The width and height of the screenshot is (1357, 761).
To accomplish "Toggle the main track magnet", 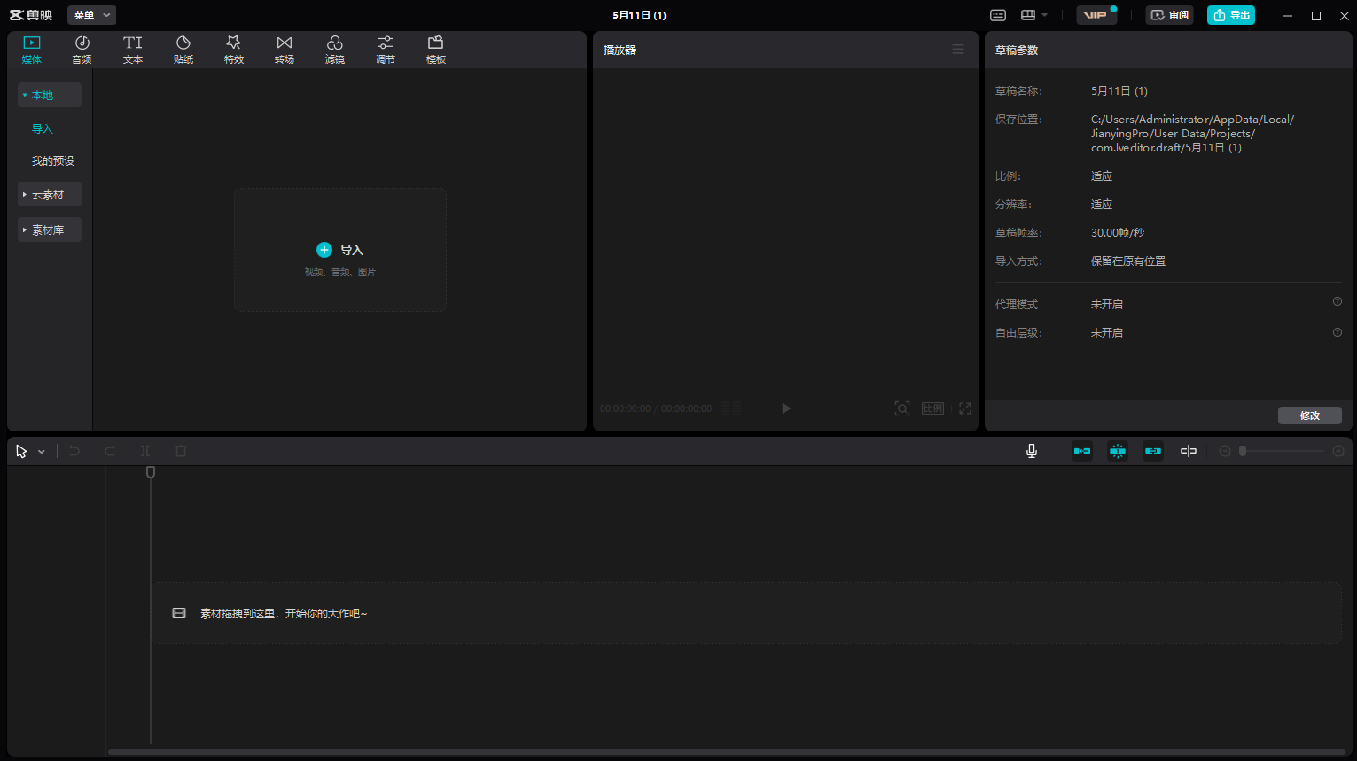I will pyautogui.click(x=1082, y=451).
